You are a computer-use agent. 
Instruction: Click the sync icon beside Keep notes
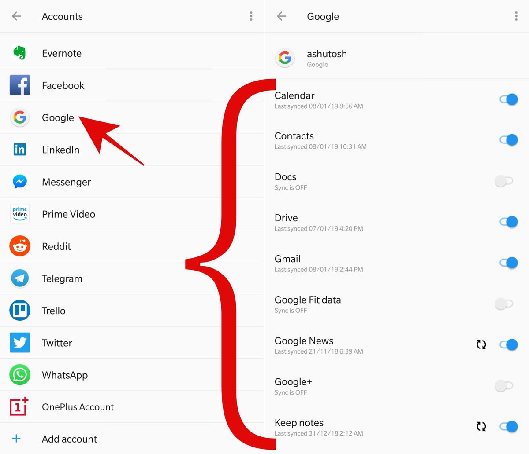pyautogui.click(x=481, y=426)
